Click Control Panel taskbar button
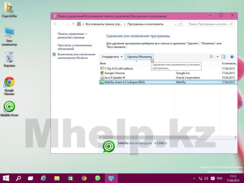This screenshot has height=183, width=244. (111, 178)
